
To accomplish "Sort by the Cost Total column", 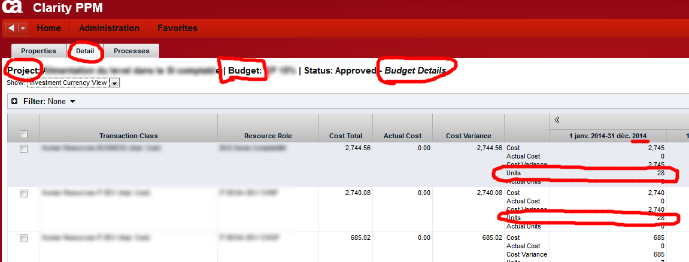I will (346, 136).
